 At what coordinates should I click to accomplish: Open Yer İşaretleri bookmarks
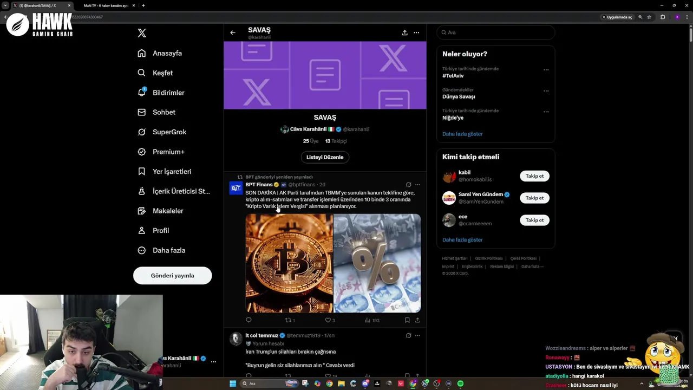pos(164,171)
